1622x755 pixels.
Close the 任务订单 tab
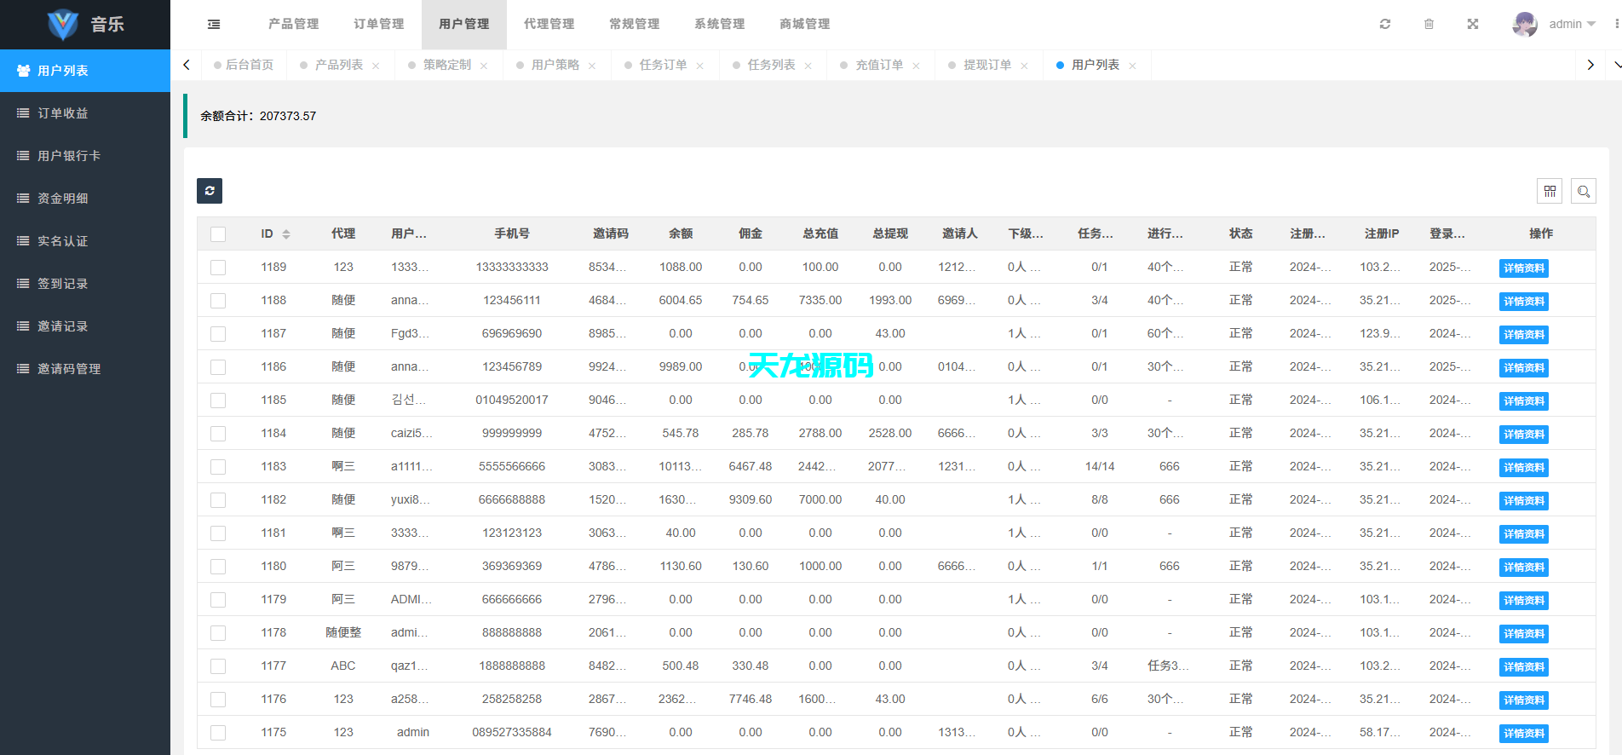[700, 66]
